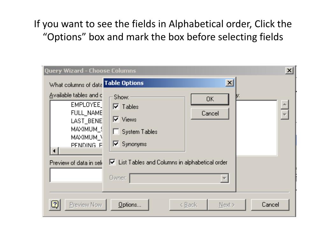Viewport: 326px width, 244px height.
Task: Toggle the Views checkbox
Action: point(116,119)
